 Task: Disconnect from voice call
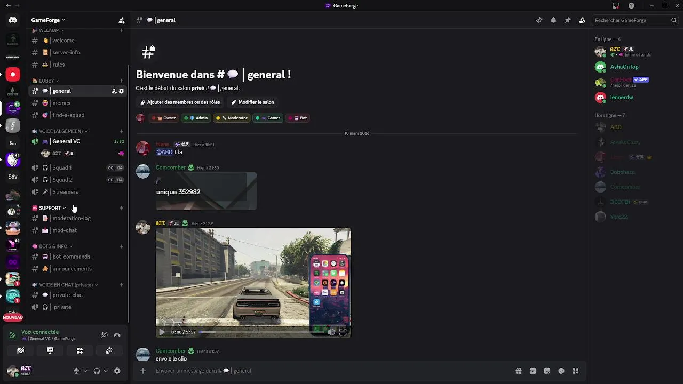tap(117, 335)
